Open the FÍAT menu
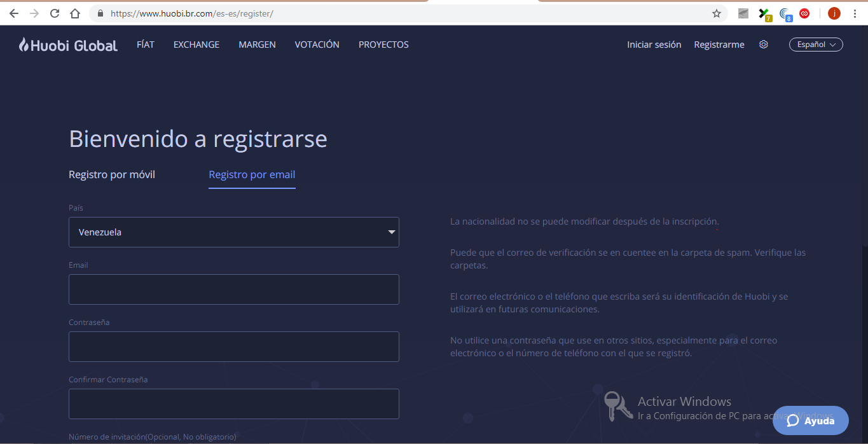Viewport: 868px width, 444px height. click(146, 45)
